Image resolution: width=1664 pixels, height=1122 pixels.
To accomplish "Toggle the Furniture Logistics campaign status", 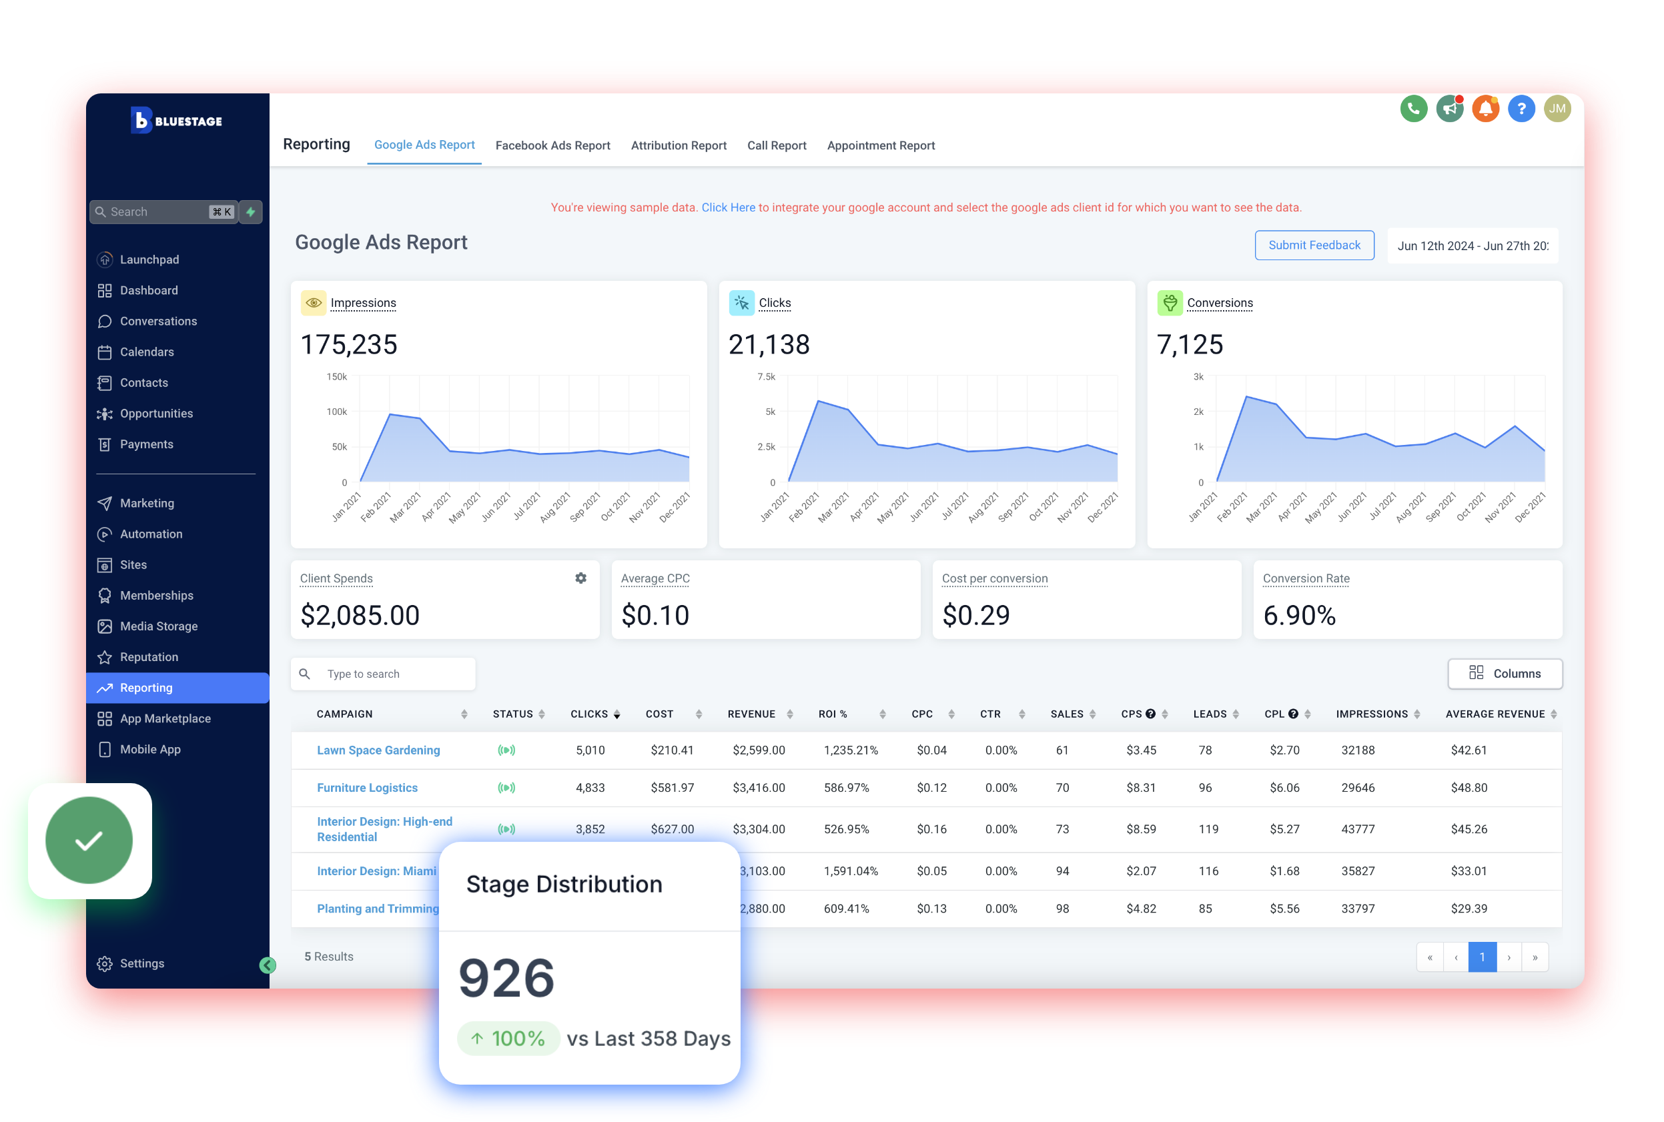I will [x=506, y=787].
